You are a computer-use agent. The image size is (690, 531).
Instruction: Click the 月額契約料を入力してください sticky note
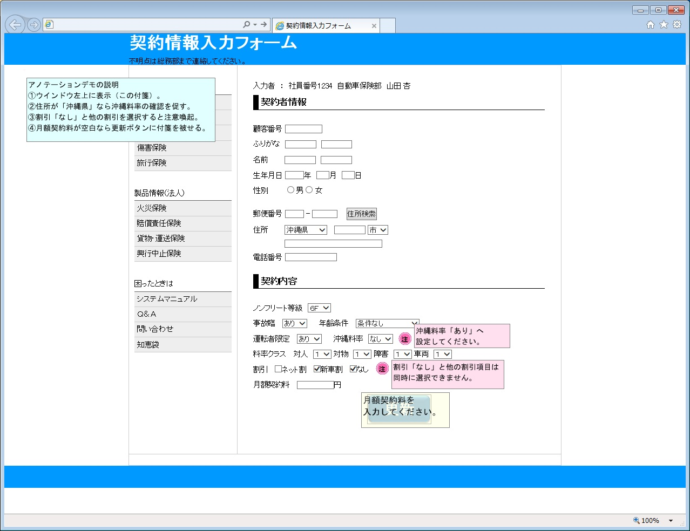click(x=405, y=410)
